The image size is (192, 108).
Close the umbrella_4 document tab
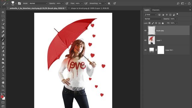point(8,8)
